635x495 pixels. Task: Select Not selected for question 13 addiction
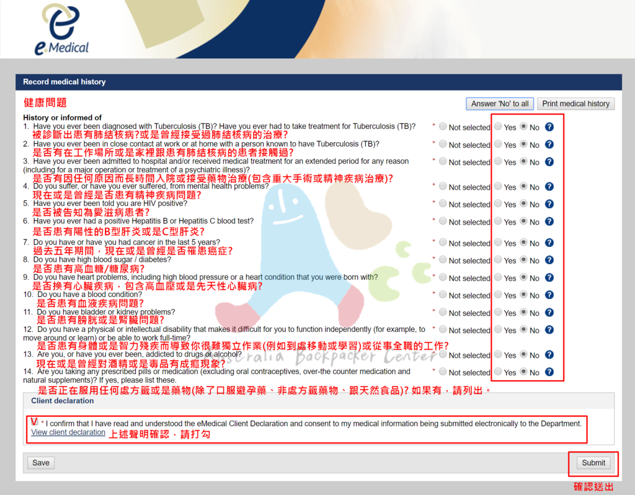443,354
